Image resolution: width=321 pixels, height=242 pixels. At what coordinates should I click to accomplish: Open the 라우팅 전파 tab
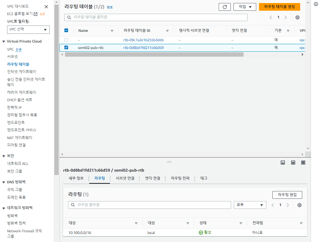(x=180, y=178)
